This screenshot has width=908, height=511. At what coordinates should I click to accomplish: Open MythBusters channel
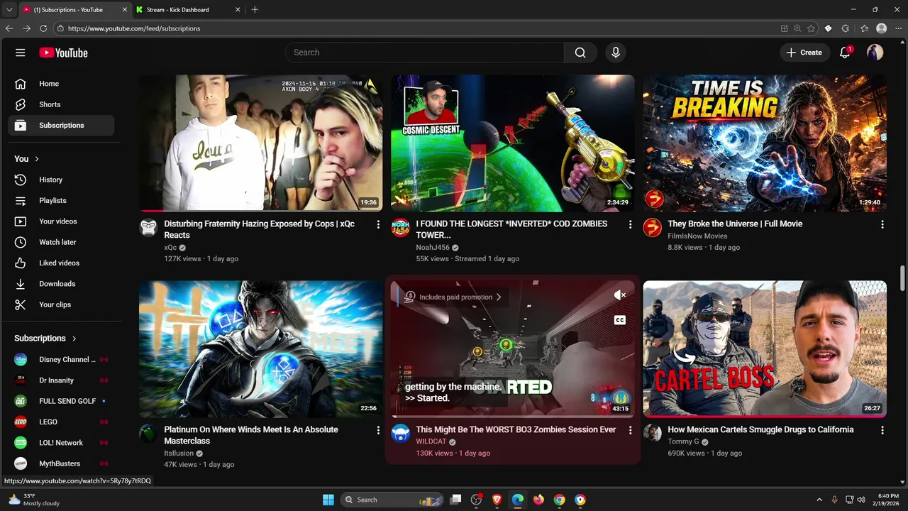(61, 463)
